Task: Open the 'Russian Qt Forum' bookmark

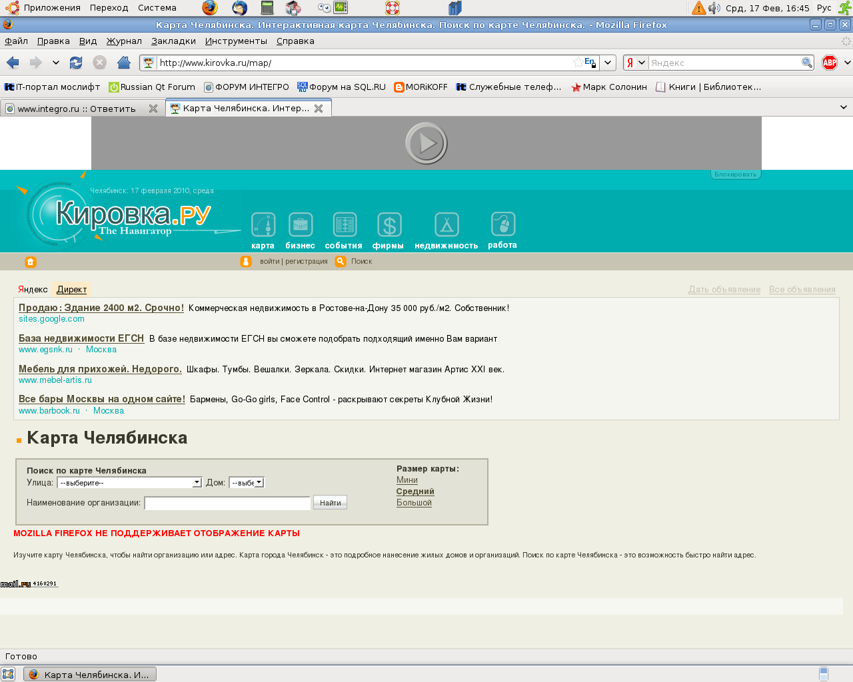Action: click(152, 87)
